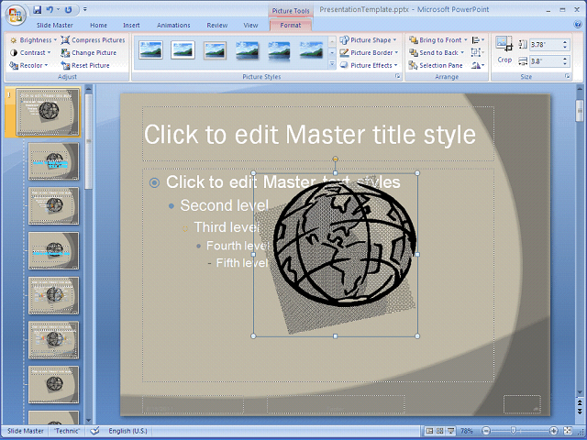Click the Zoom Out minus button

point(486,431)
